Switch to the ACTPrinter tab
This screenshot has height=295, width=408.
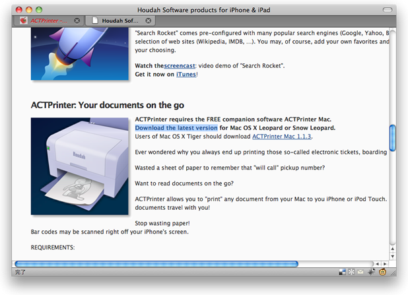click(50, 21)
